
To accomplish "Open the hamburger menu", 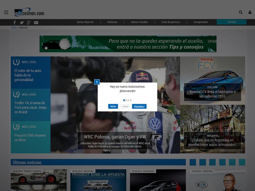I will (6, 12).
